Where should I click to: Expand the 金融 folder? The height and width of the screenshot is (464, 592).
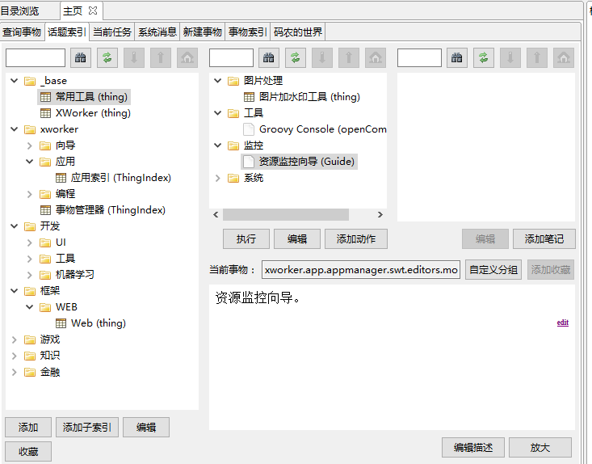pos(15,372)
